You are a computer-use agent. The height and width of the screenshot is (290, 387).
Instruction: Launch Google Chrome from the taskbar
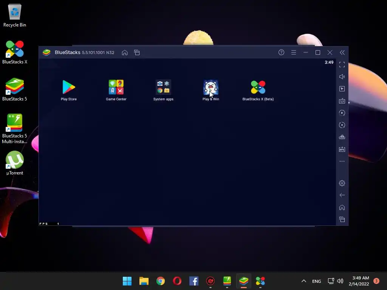[x=160, y=281]
